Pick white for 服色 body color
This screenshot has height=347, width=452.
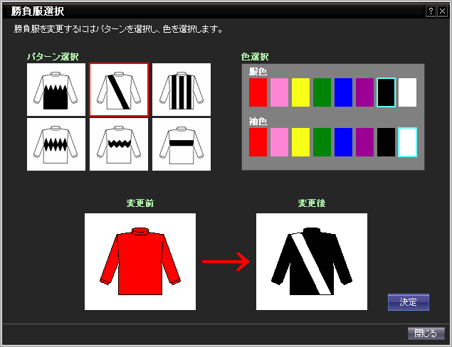click(407, 92)
